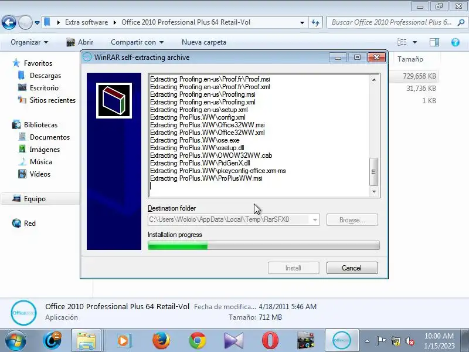Click the log scrollbar down arrow
The width and height of the screenshot is (469, 352).
374,192
